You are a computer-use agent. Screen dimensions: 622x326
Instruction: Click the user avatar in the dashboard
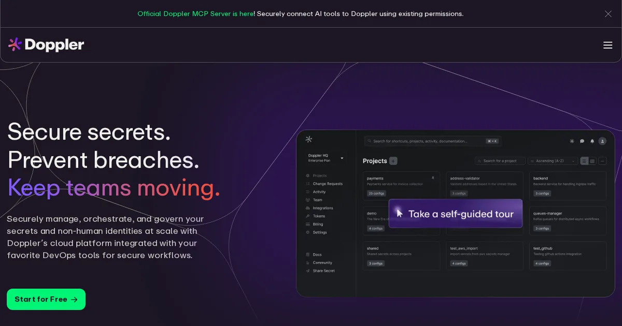pos(602,141)
